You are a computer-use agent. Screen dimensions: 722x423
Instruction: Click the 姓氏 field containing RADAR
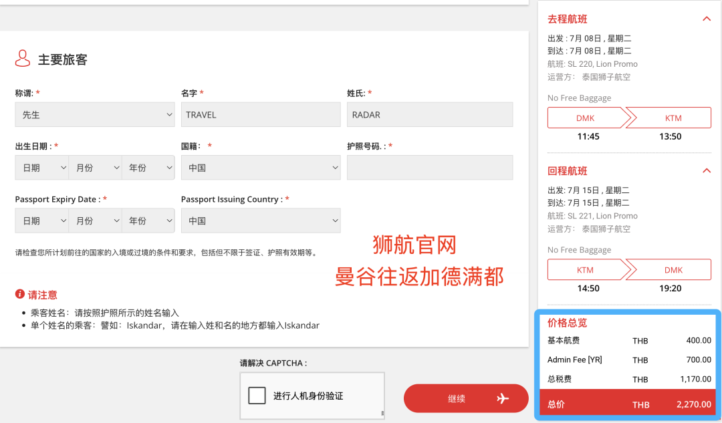click(429, 114)
